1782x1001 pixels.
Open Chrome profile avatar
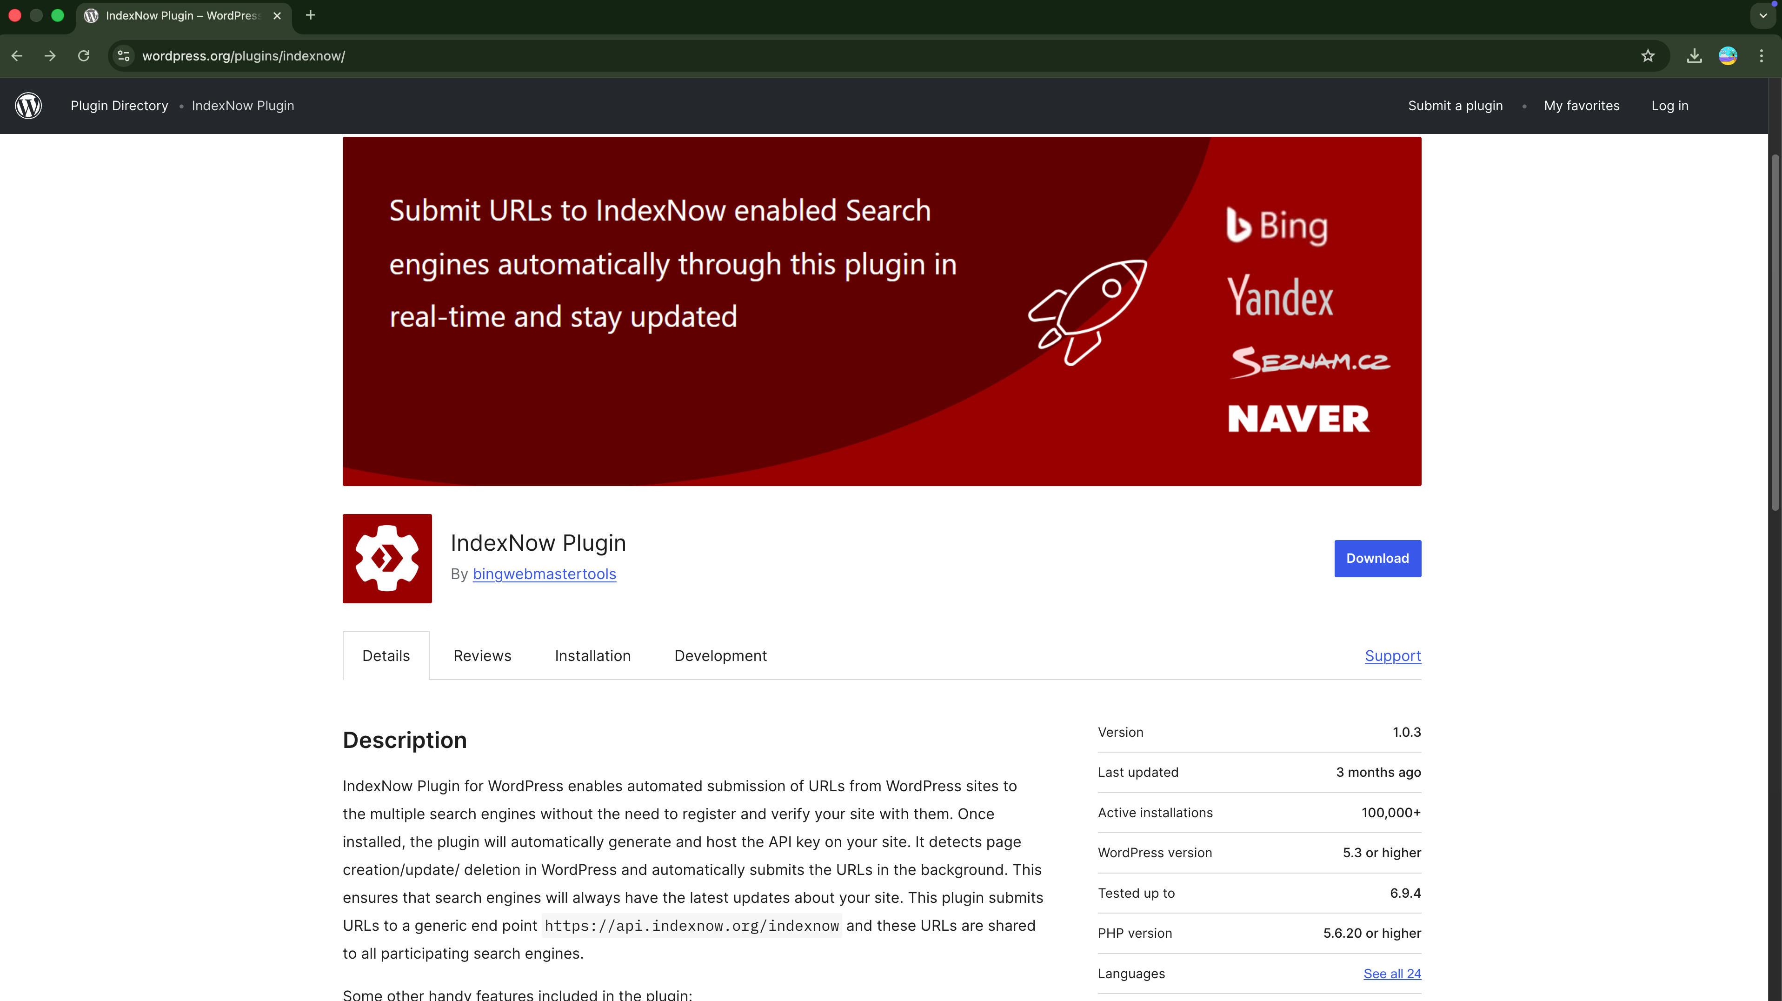click(1728, 56)
